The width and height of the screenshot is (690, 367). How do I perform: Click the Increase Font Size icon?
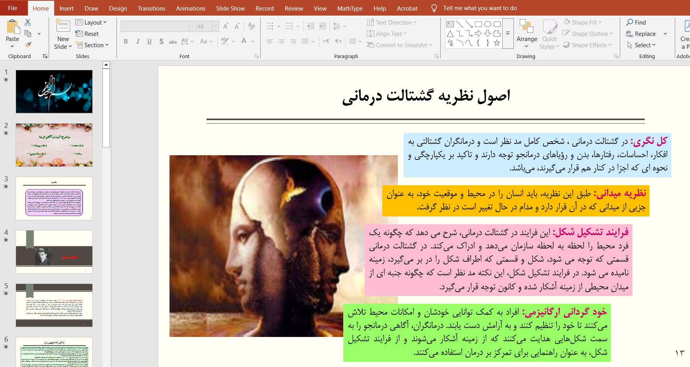(226, 26)
